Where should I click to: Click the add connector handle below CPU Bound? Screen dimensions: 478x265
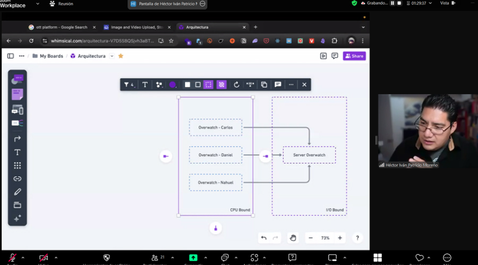point(216,228)
